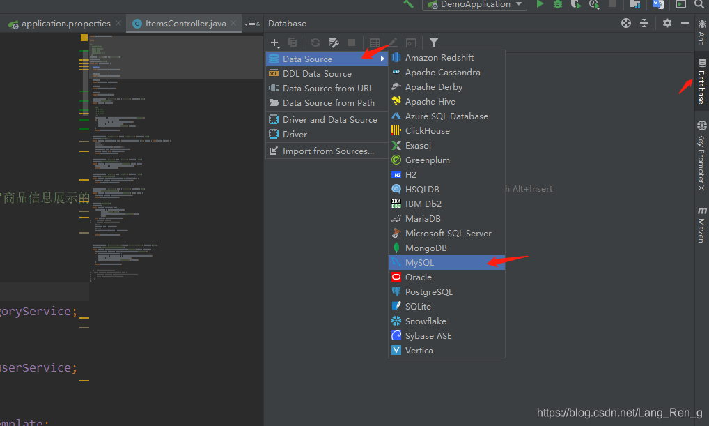Click the Refresh database icon
This screenshot has height=426, width=709.
point(315,43)
